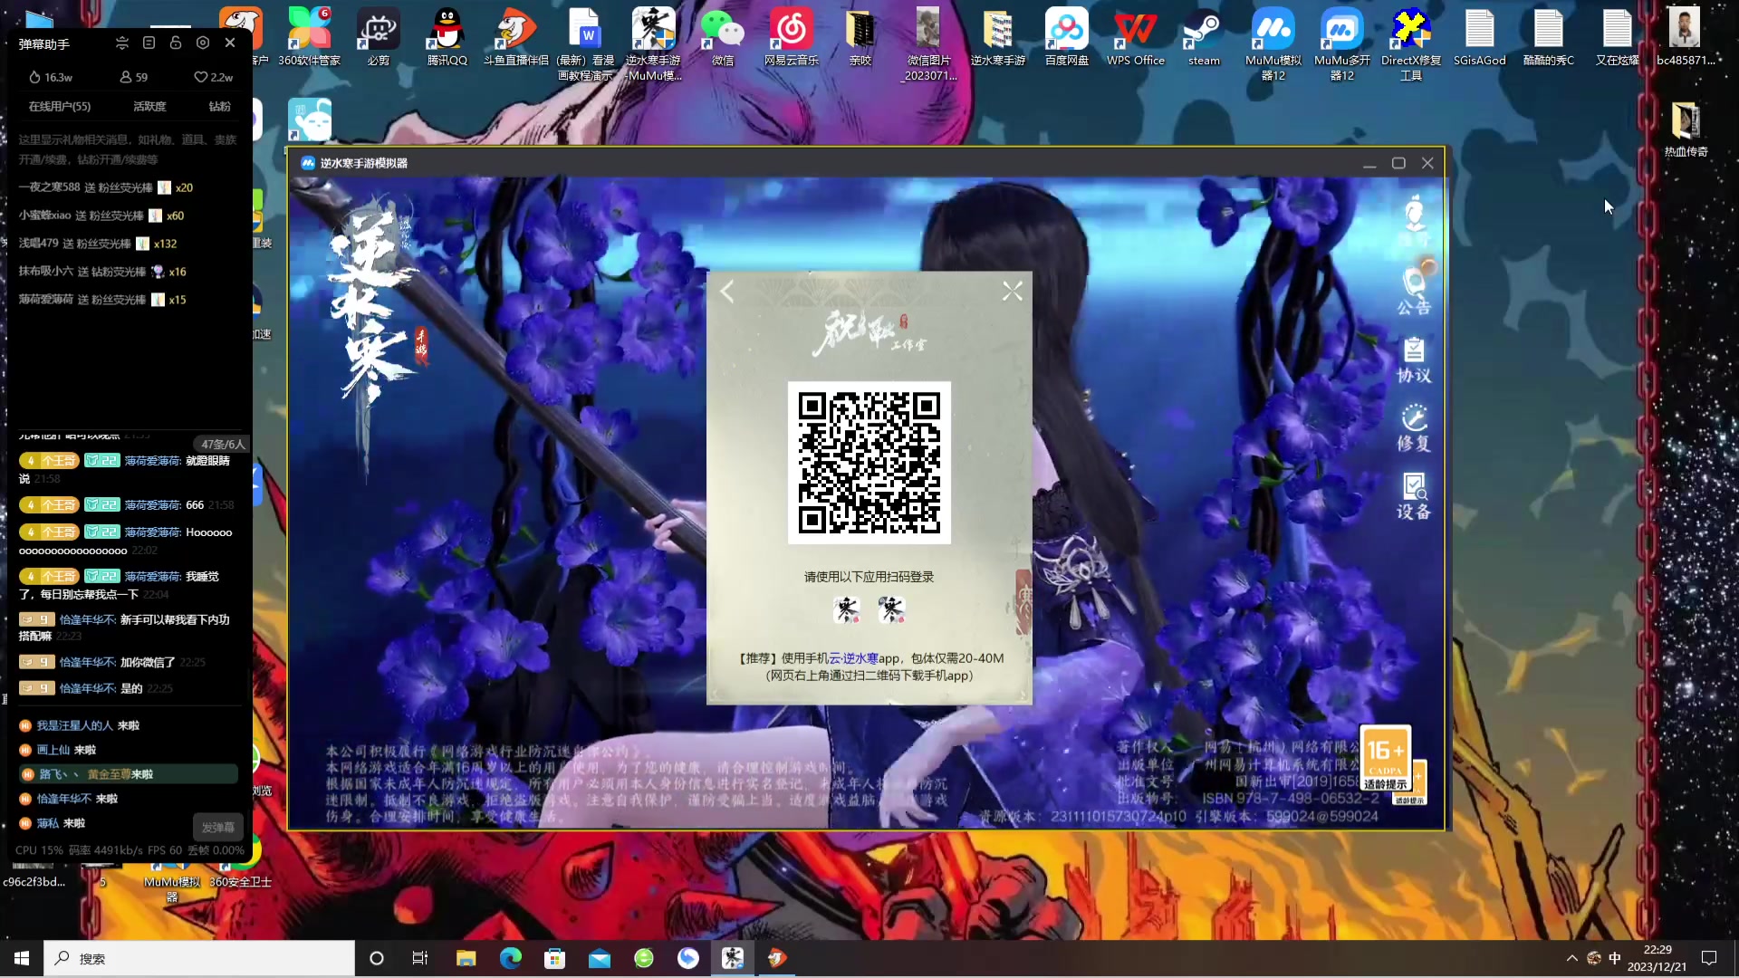Open MuMu多开器12 desktop icon
The image size is (1739, 978).
click(x=1341, y=43)
